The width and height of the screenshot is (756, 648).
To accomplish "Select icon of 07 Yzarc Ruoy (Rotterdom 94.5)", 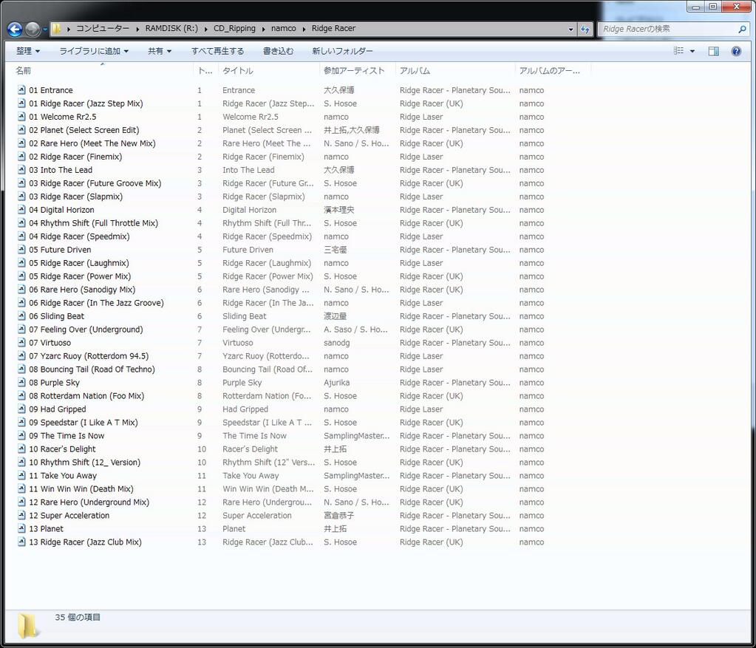I will click(x=21, y=355).
